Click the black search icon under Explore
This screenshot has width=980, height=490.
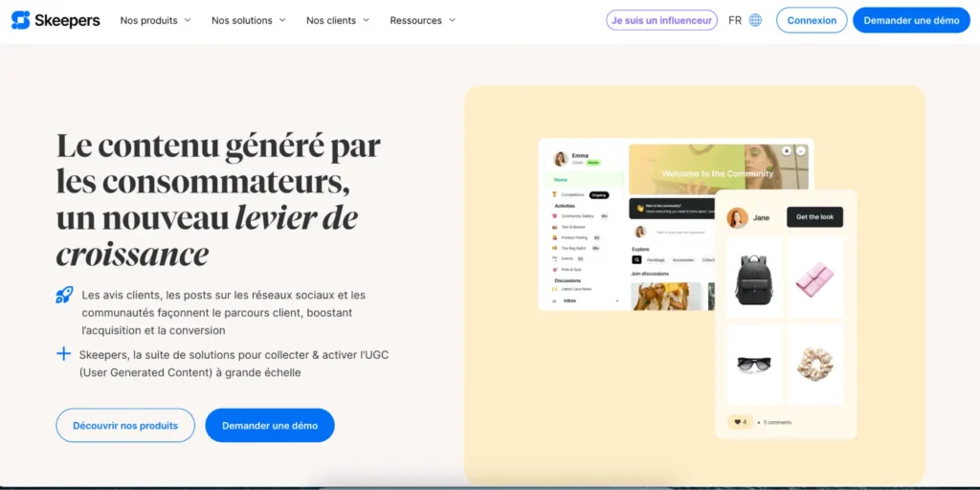(636, 259)
